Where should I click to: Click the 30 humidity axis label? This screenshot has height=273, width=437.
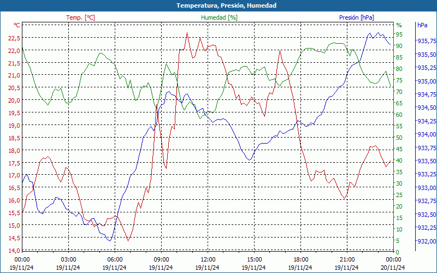(x=399, y=183)
